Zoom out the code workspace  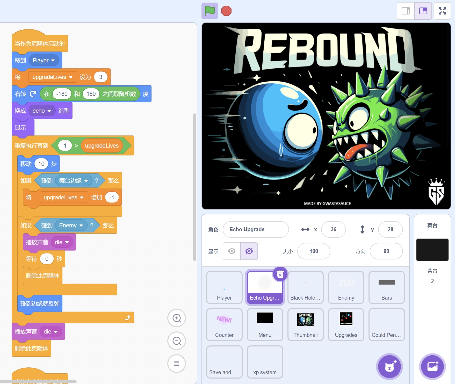click(177, 341)
